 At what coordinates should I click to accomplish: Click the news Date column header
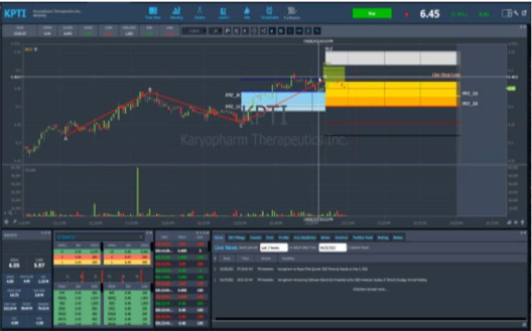[x=226, y=258]
